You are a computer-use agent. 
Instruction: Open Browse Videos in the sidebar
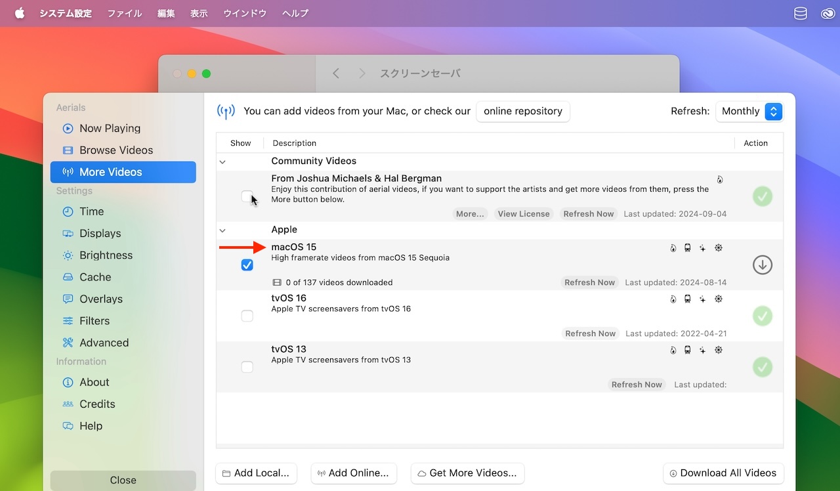click(x=123, y=150)
